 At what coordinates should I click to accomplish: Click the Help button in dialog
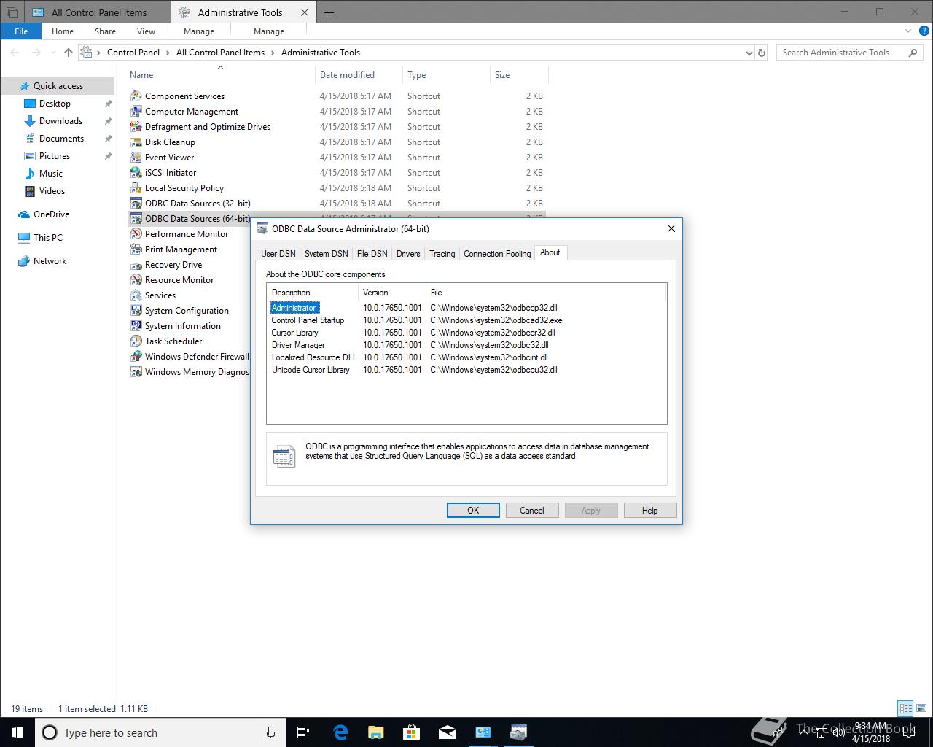650,511
